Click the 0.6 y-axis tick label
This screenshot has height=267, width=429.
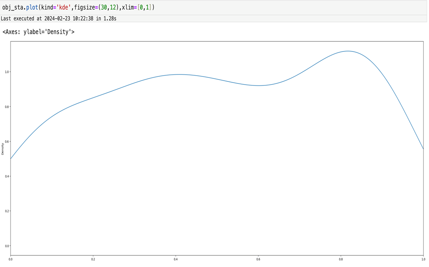pos(7,141)
